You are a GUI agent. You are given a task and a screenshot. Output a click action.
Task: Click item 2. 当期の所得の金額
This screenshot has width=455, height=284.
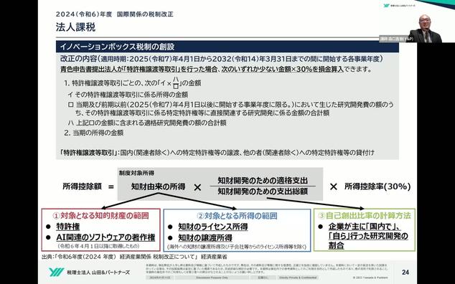pyautogui.click(x=94, y=133)
